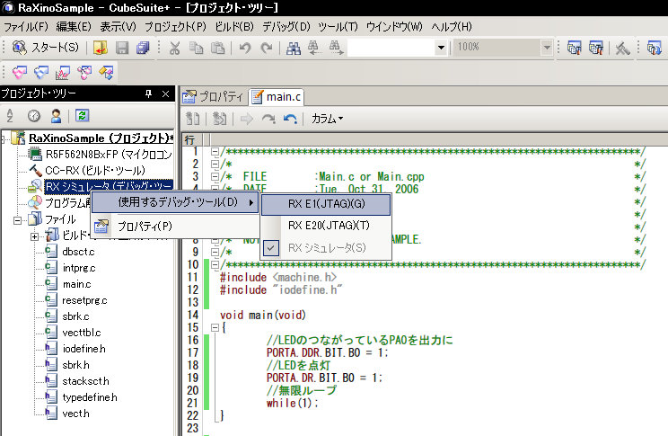Click the Find Next binoculars icon
Screen dimensions: 668x436
336,48
